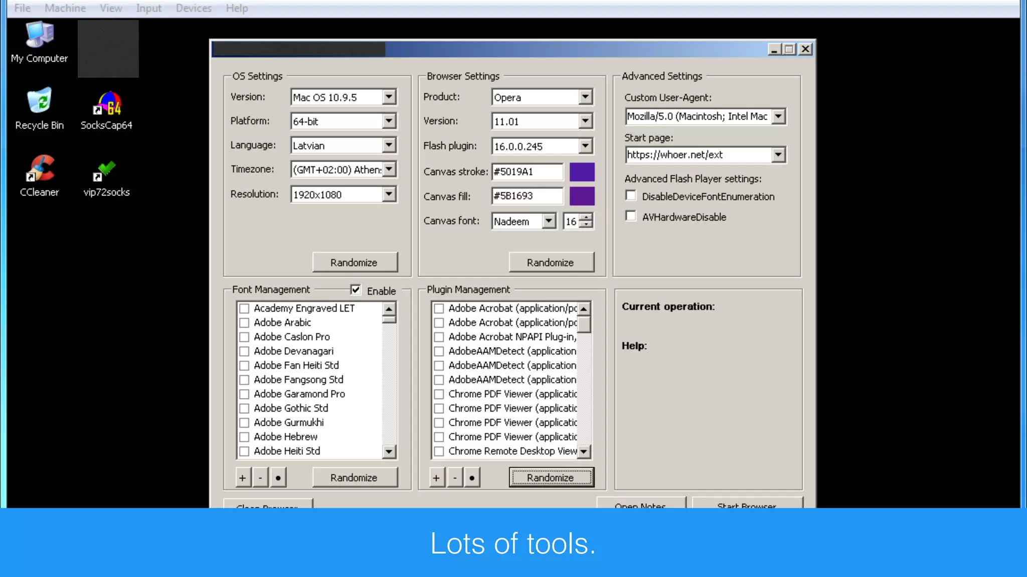Check the AVHardwareDisable option
Viewport: 1027px width, 577px height.
point(631,216)
